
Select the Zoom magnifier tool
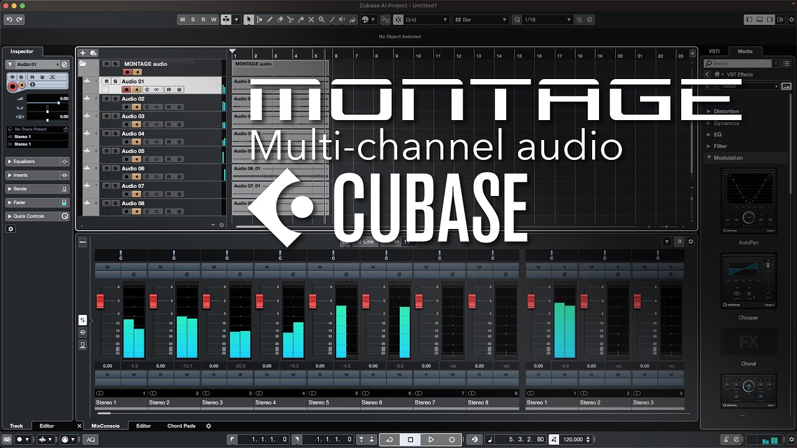[x=322, y=20]
